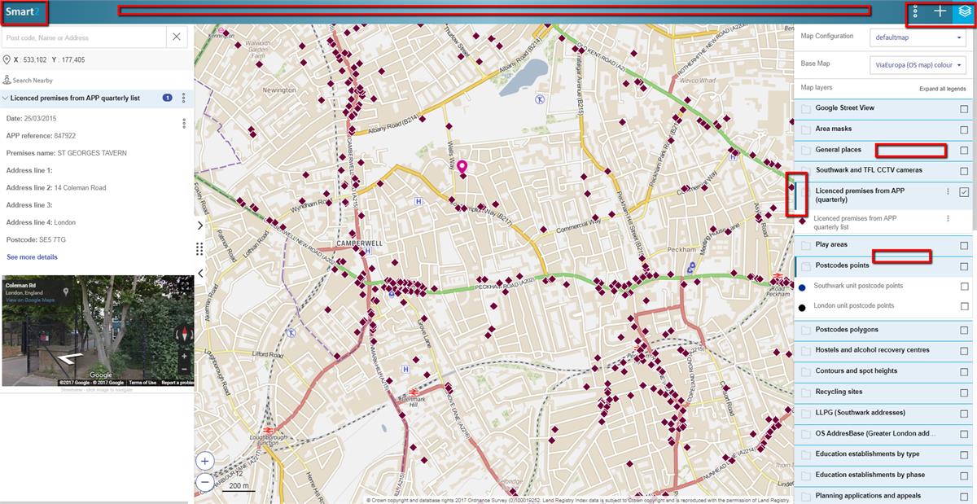This screenshot has height=504, width=977.
Task: Open the Coleman Rd Street View thumbnail
Action: [98, 331]
